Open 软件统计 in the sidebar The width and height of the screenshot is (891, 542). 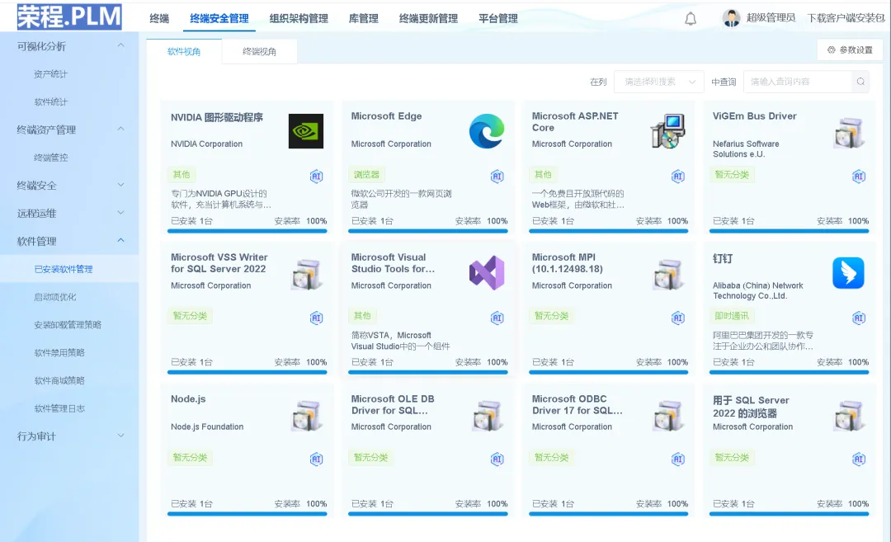[50, 101]
